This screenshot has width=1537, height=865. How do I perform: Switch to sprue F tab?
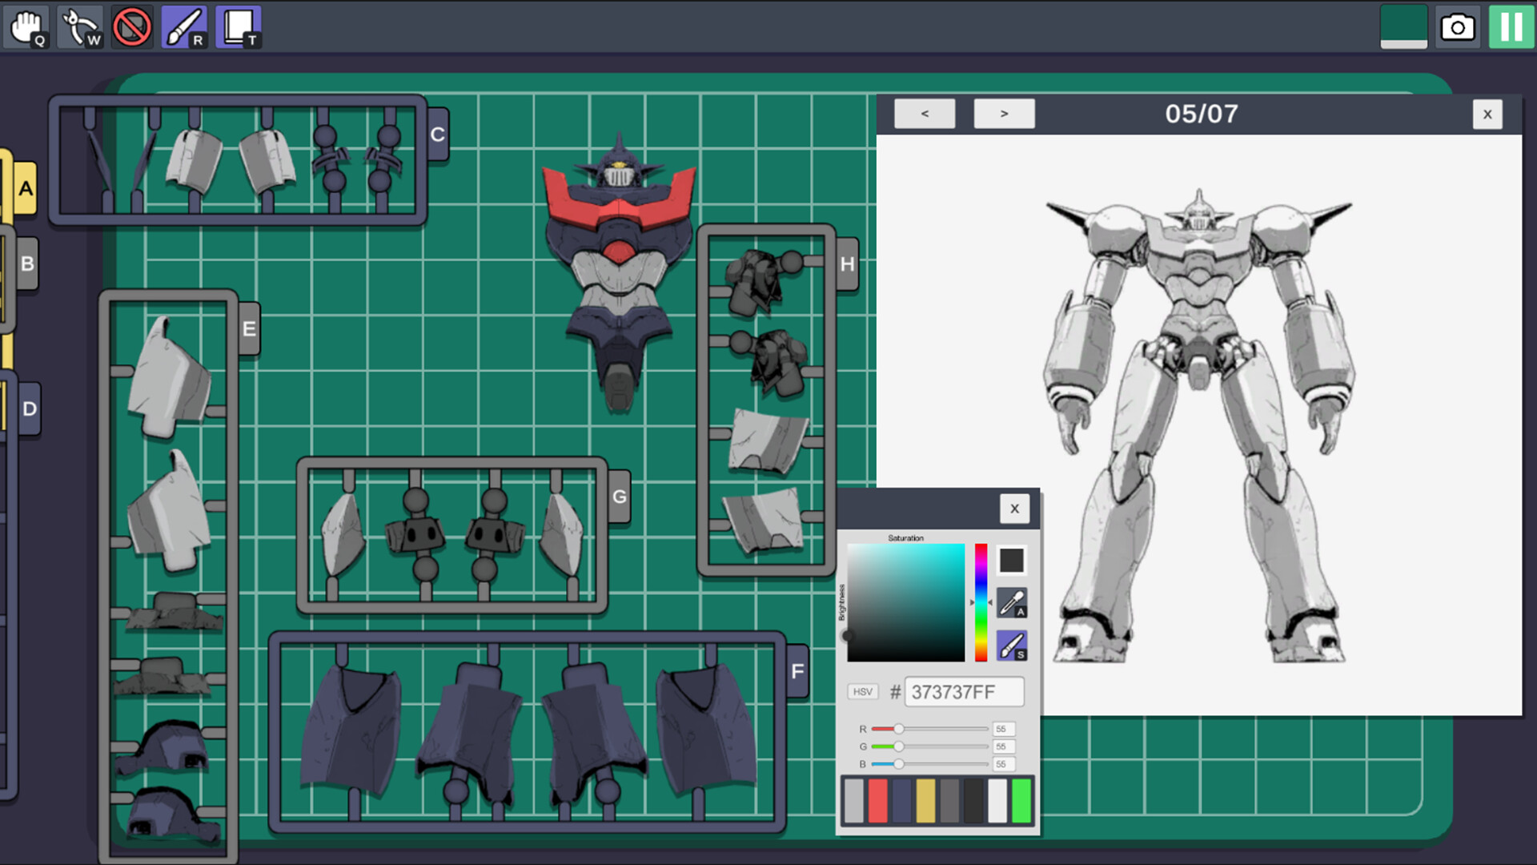[x=797, y=670]
